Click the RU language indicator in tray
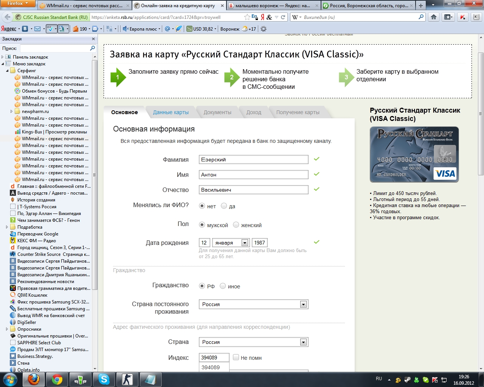The width and height of the screenshot is (484, 387). (x=379, y=379)
